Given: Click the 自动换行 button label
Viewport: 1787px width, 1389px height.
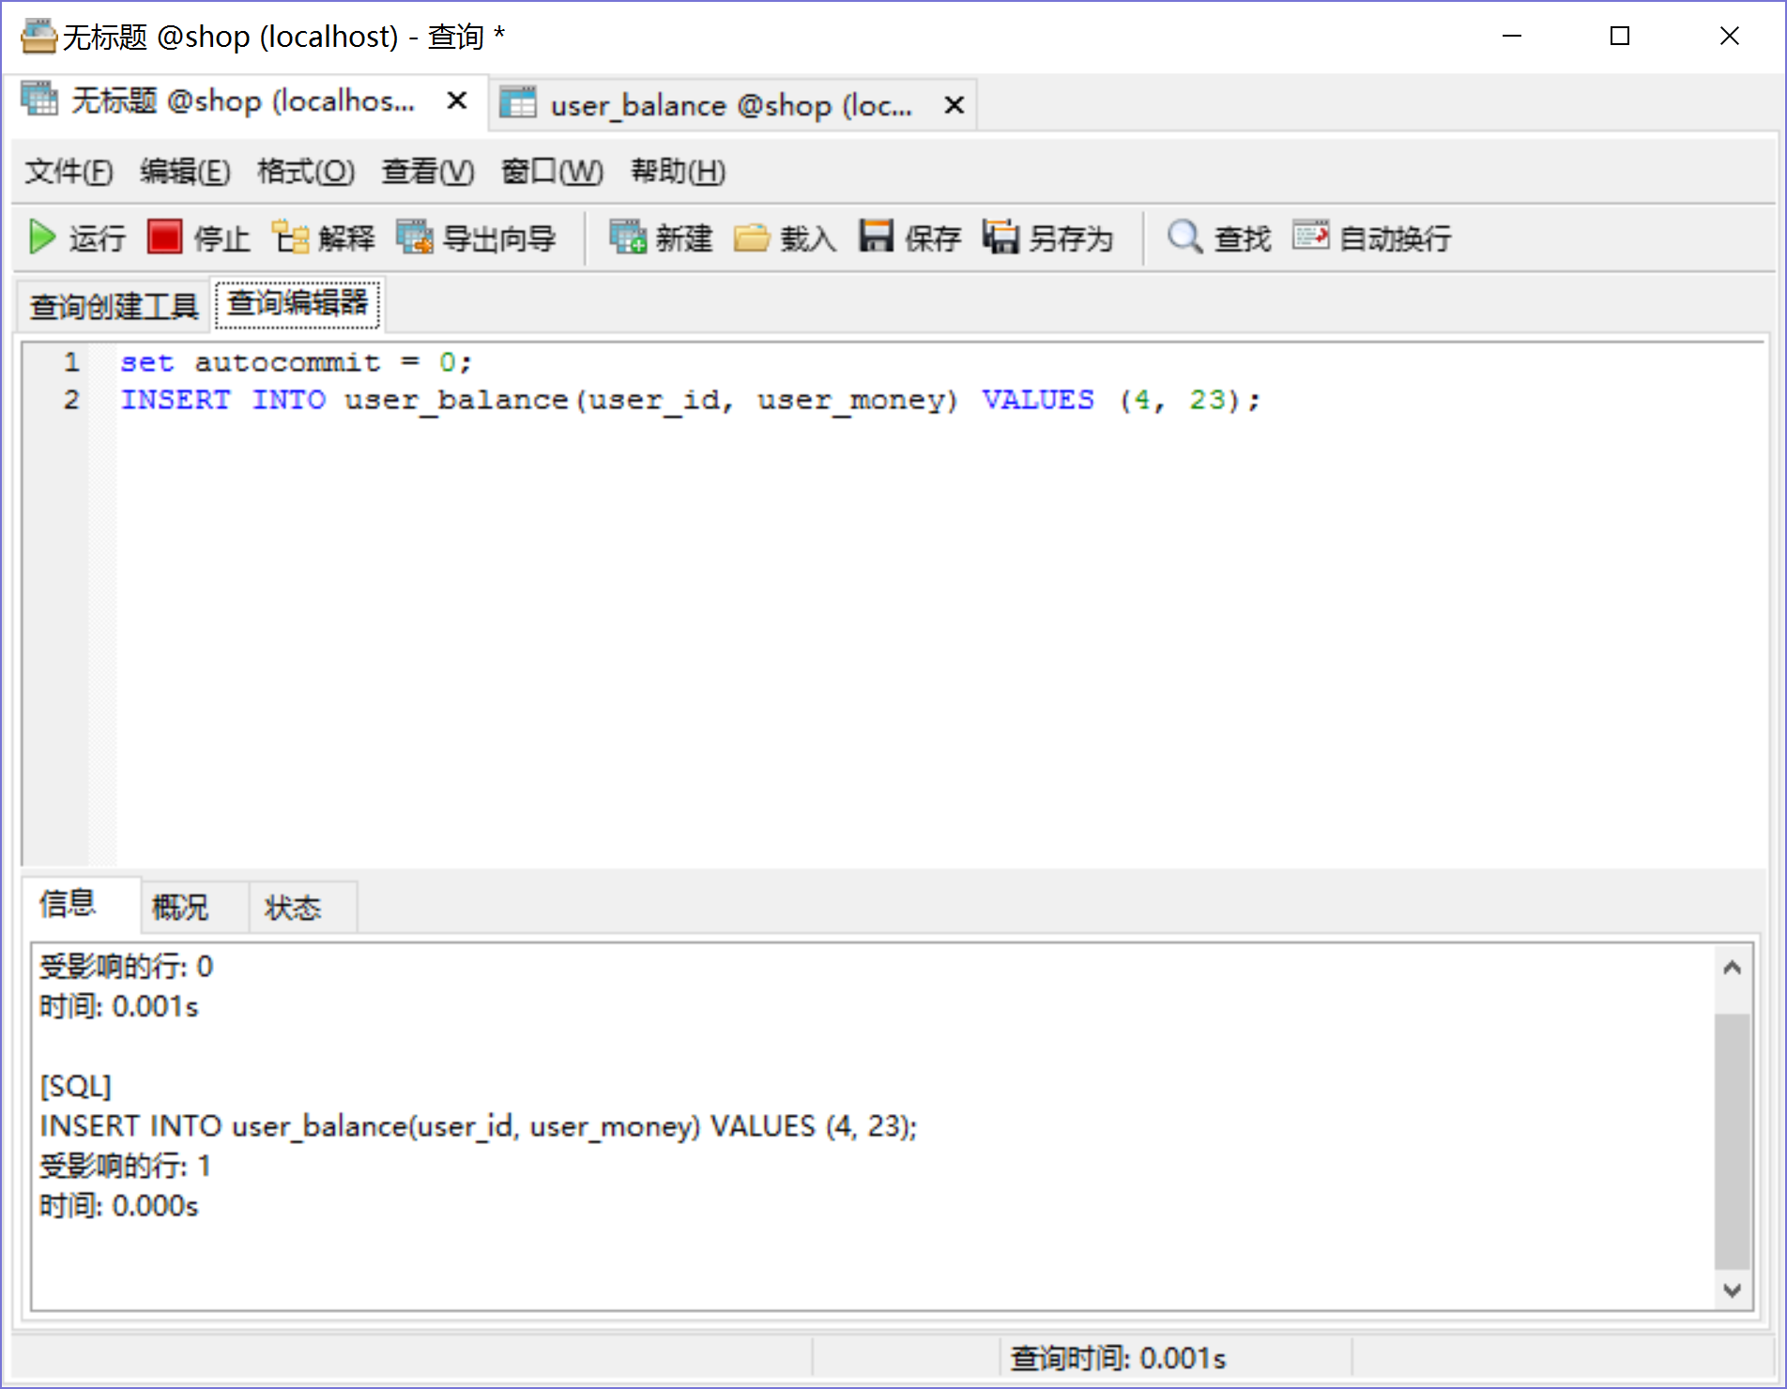Looking at the screenshot, I should pos(1396,238).
